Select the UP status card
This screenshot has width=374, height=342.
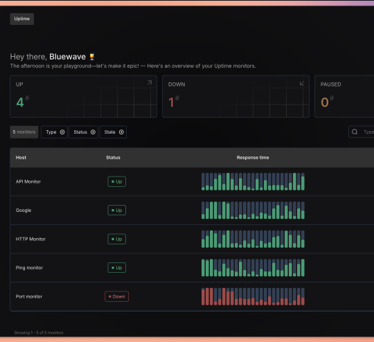pyautogui.click(x=84, y=96)
